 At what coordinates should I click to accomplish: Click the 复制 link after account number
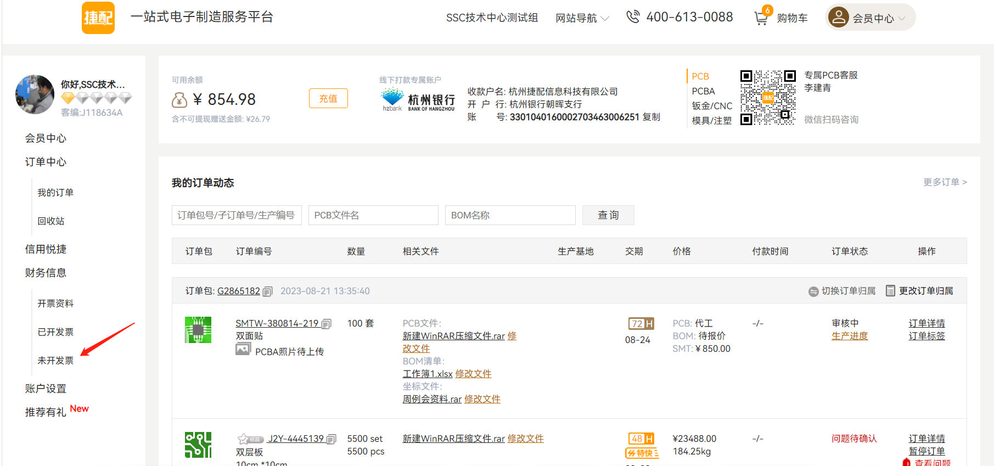pyautogui.click(x=652, y=117)
